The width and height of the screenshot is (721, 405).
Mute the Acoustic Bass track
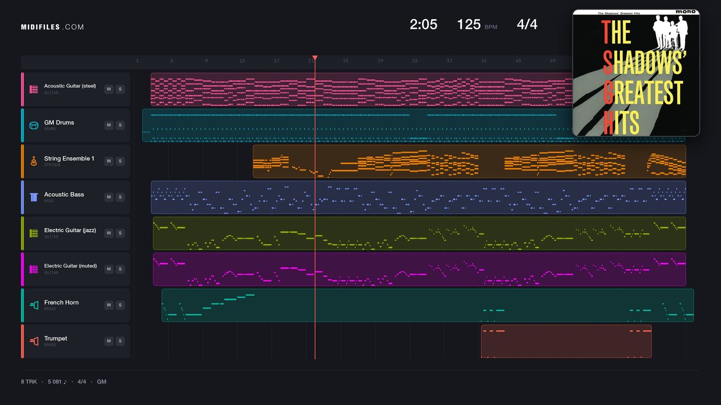point(109,197)
